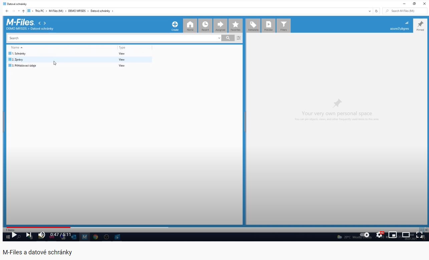
Task: Click Datové schránky in M-Files breadcrumb
Action: 42,29
